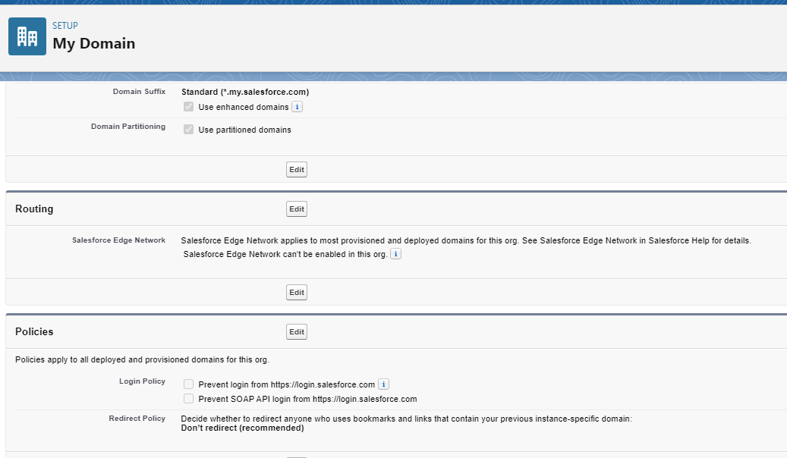Enable Prevent SOAP API login checkbox
The width and height of the screenshot is (787, 458).
point(189,399)
